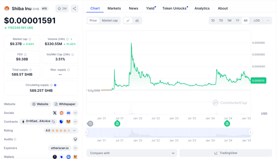Viewport: 277px width, 159px height.
Task: Open the Discord social link
Action: (x=68, y=113)
